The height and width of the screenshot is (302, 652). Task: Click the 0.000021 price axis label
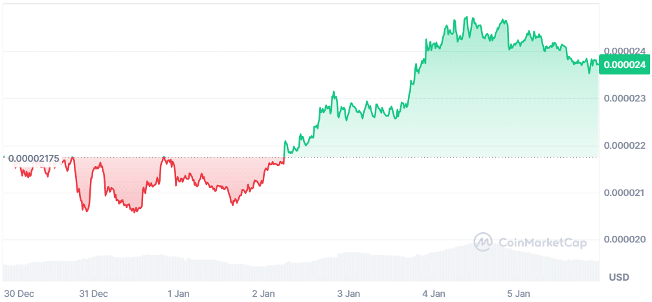[x=623, y=193]
